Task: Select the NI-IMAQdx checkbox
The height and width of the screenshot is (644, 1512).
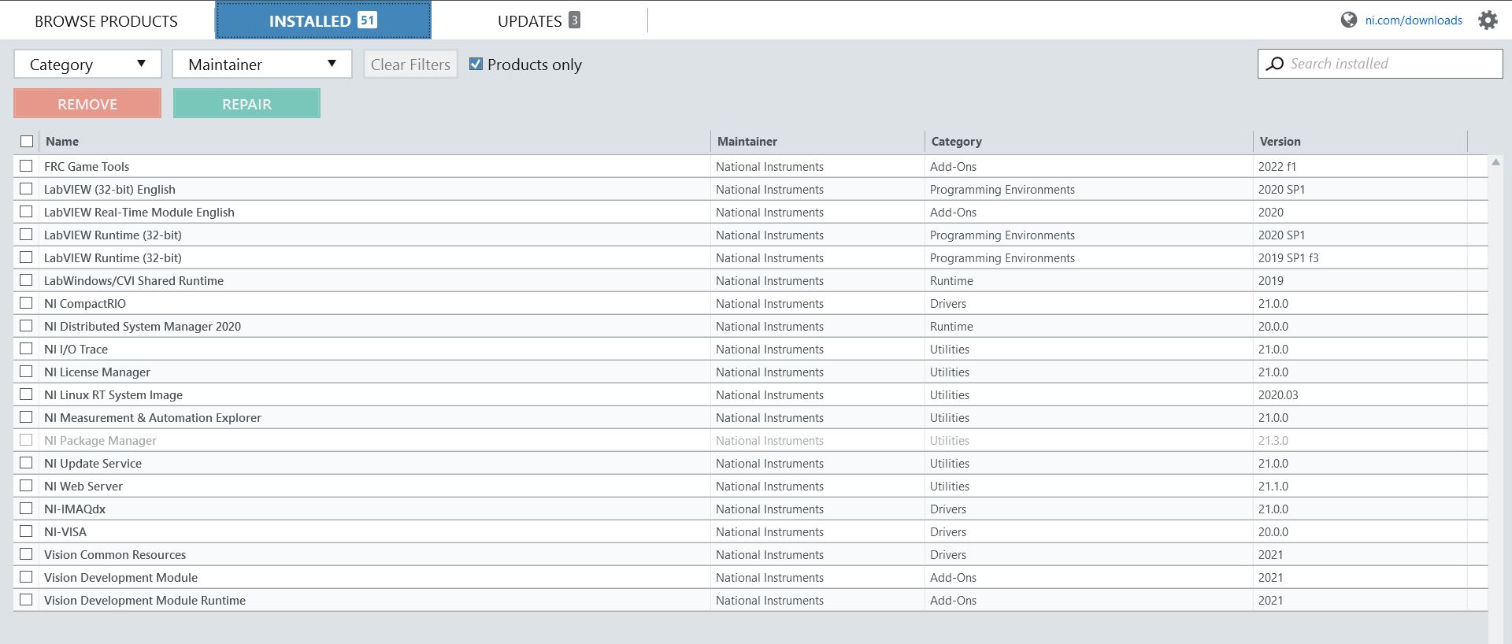Action: [26, 509]
